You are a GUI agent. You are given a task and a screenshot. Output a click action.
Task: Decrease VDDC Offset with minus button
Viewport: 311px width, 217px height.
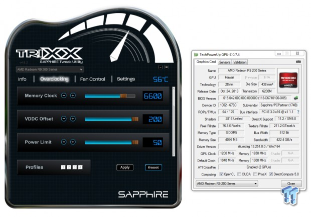pyautogui.click(x=64, y=119)
